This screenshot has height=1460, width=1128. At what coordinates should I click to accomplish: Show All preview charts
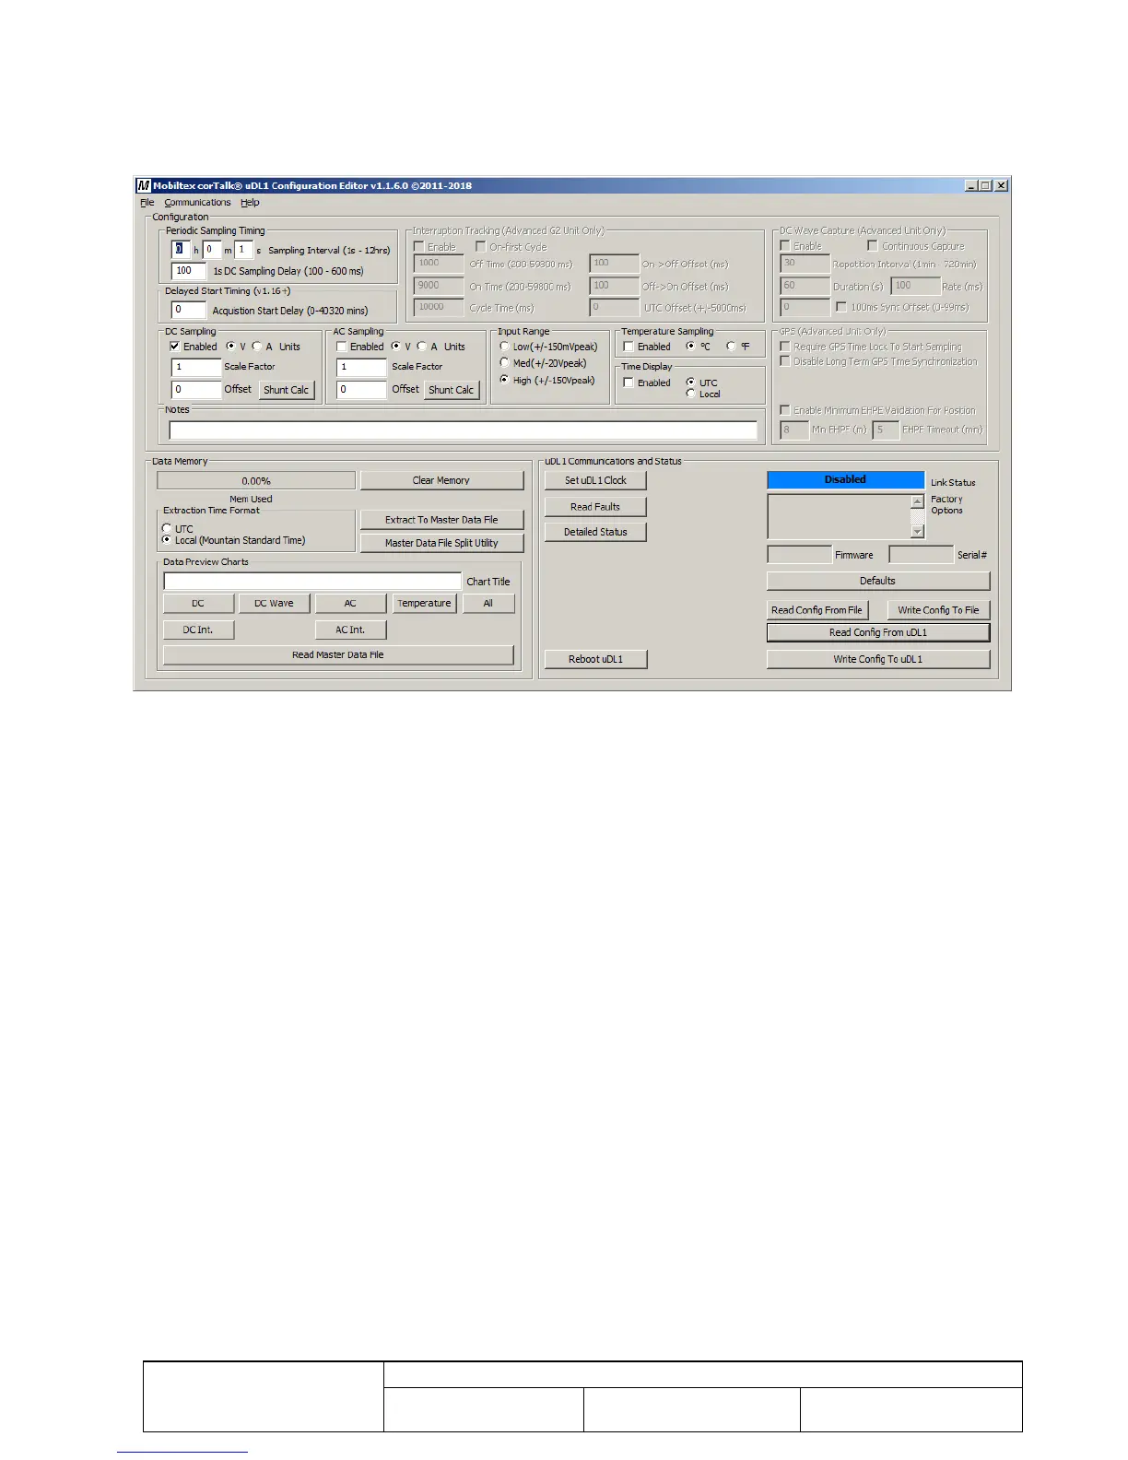[488, 604]
